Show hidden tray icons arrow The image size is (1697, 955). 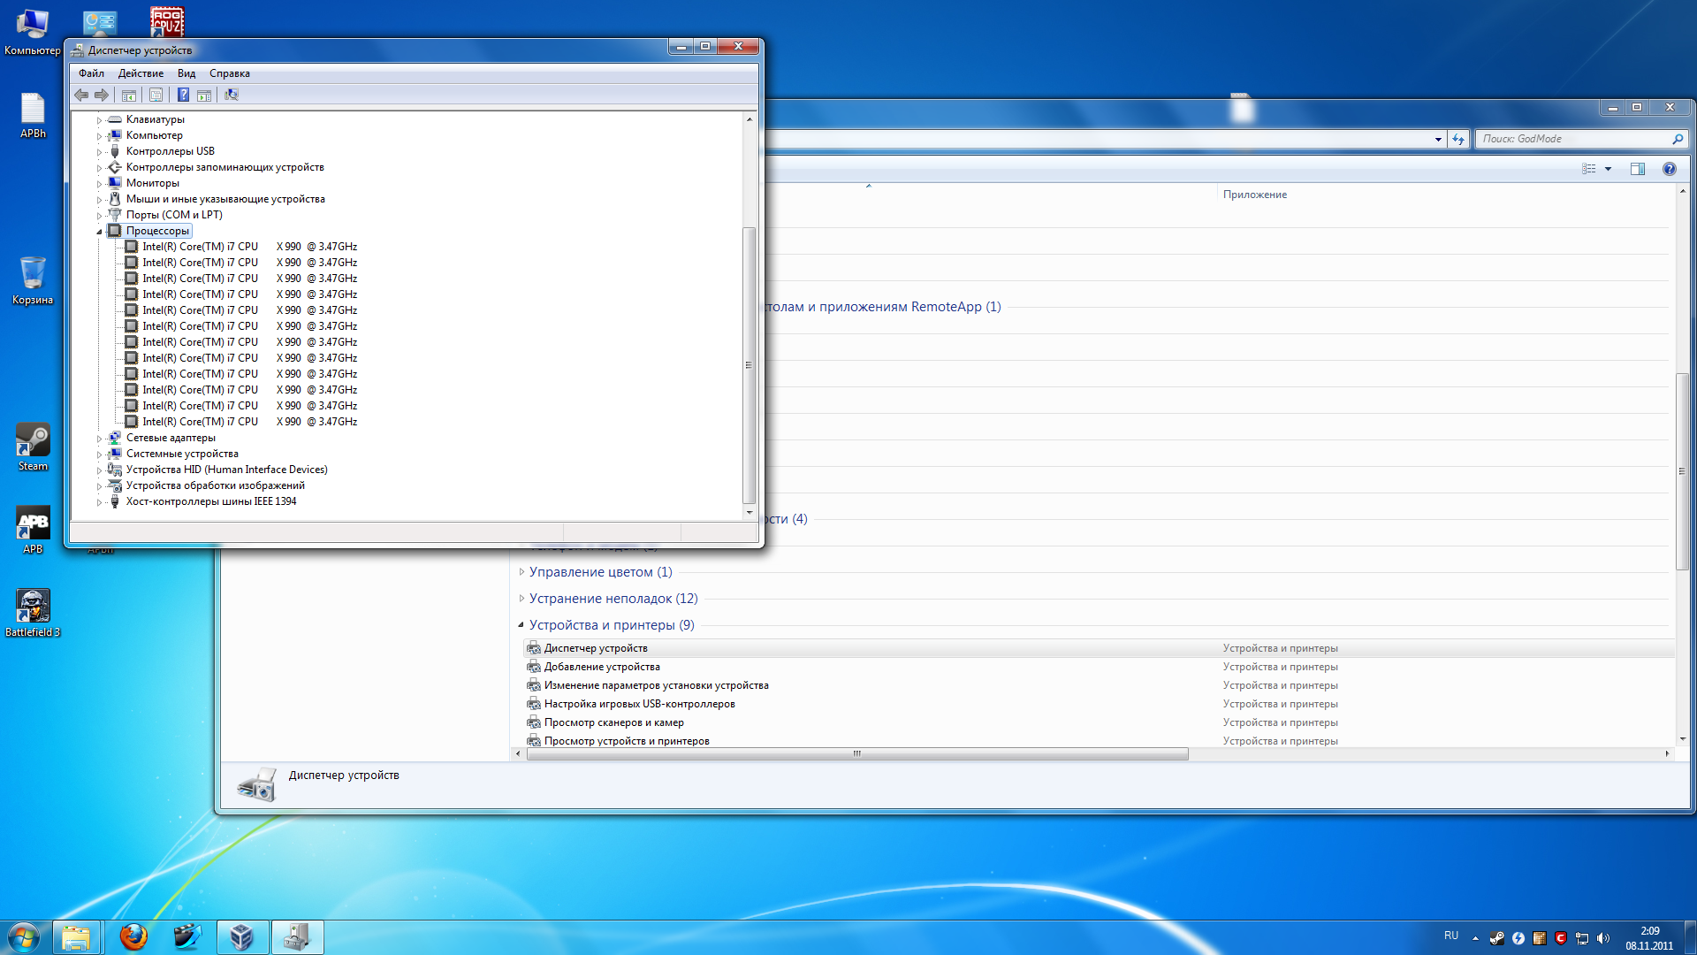tap(1475, 938)
